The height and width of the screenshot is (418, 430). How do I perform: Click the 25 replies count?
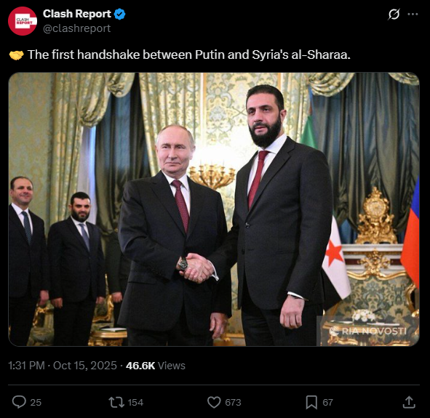pos(36,403)
